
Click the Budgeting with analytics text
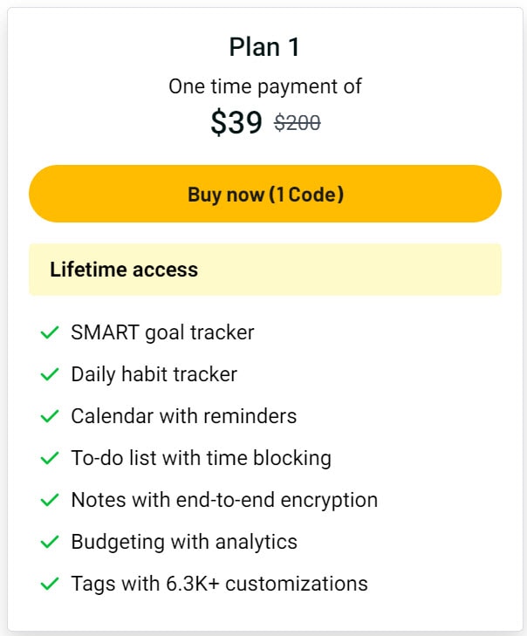point(184,543)
